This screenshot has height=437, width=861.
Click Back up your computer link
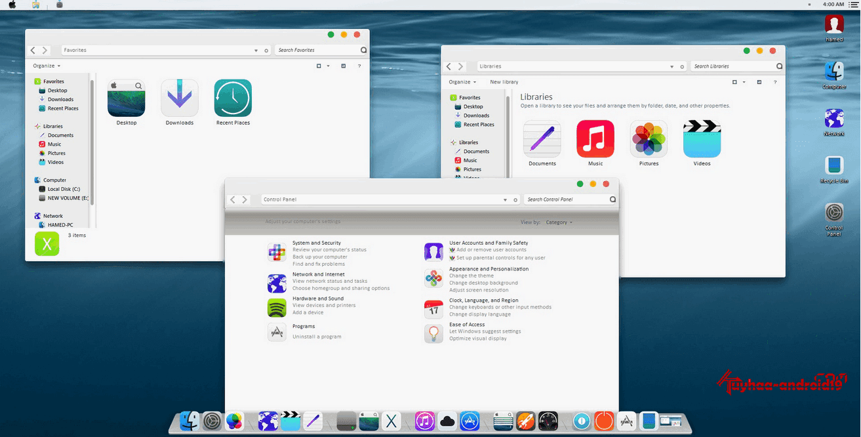(x=320, y=257)
